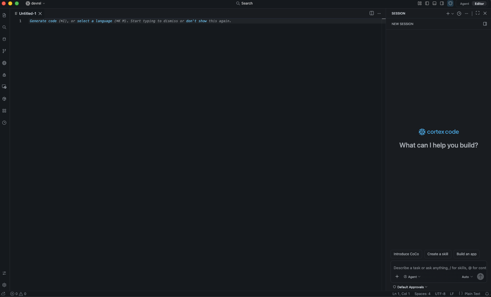Click LF end of line in status bar
This screenshot has height=297, width=491.
point(452,294)
